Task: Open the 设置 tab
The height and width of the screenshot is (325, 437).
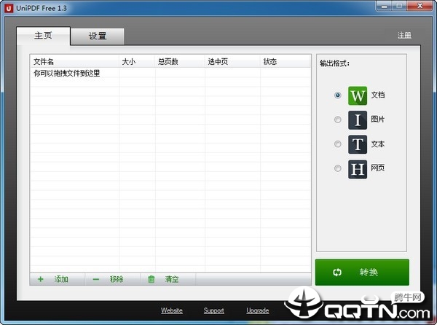Action: (x=98, y=36)
